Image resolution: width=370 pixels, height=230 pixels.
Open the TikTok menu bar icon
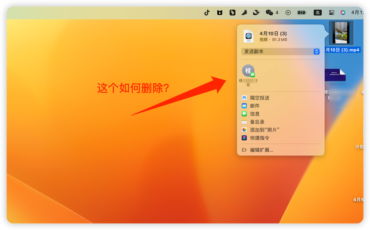pos(207,12)
